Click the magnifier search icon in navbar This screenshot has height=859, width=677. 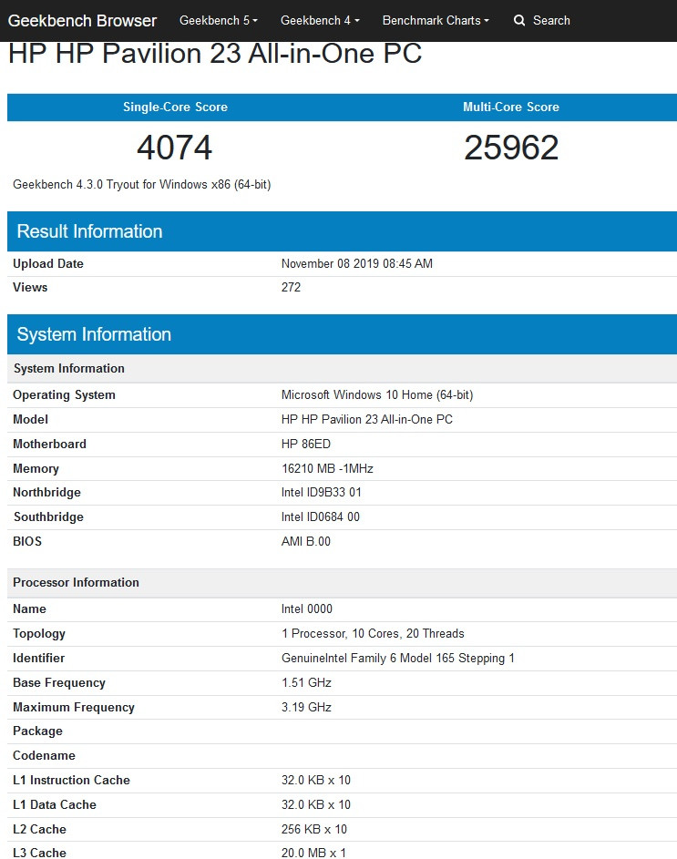pos(519,20)
